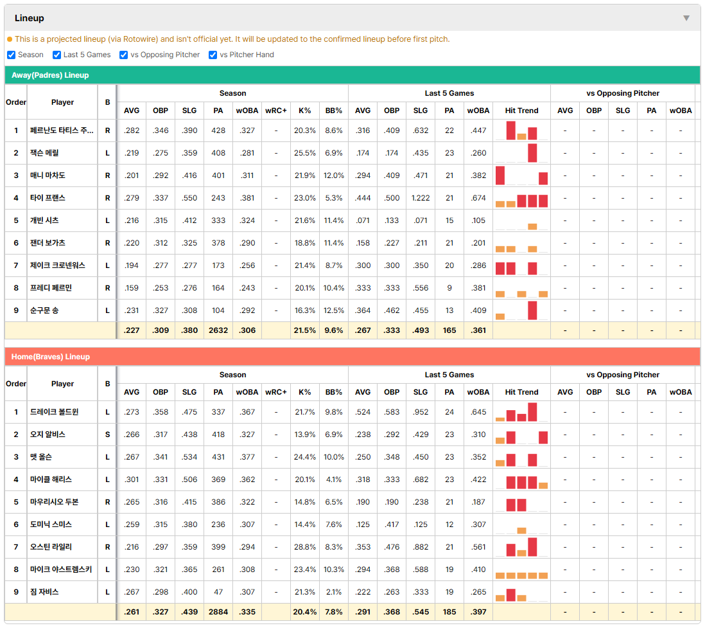Toggle the Last 5 Games checkbox
The width and height of the screenshot is (705, 628).
click(57, 55)
